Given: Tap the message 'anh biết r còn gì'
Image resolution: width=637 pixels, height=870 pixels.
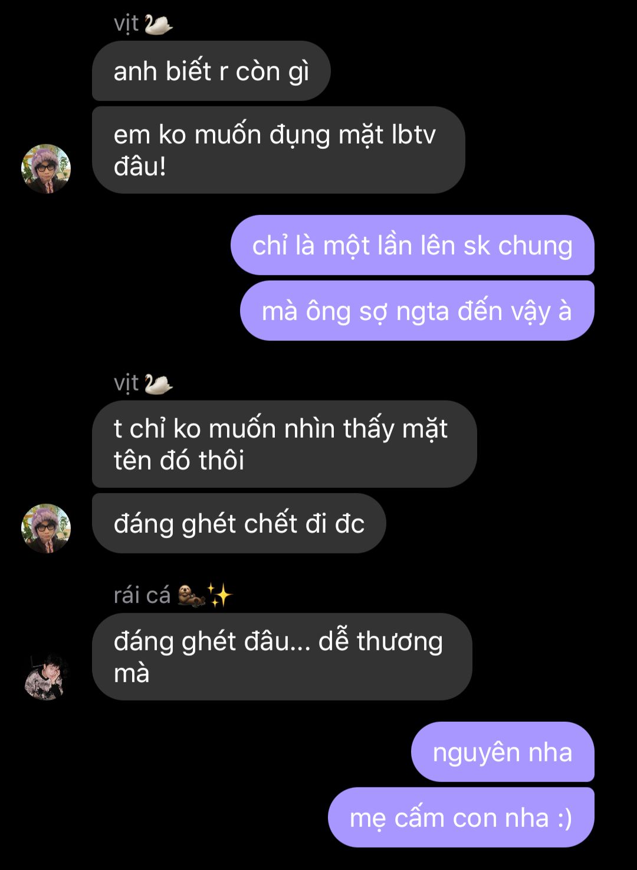Looking at the screenshot, I should coord(211,71).
